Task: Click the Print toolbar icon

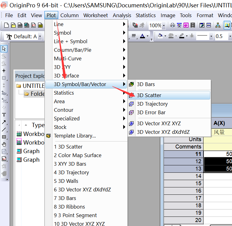Action: (x=172, y=25)
